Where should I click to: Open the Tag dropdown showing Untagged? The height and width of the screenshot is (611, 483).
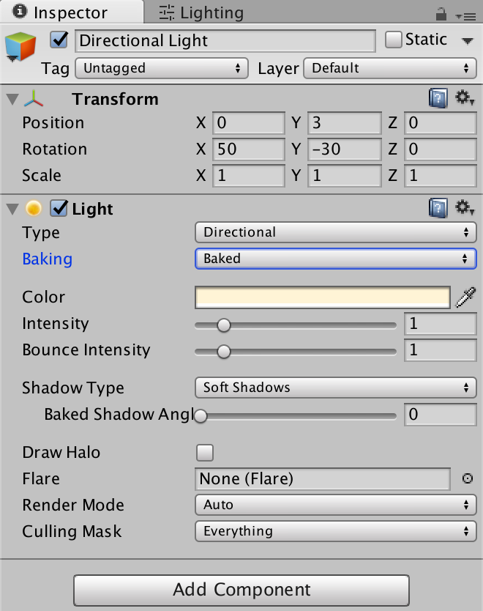[x=162, y=68]
